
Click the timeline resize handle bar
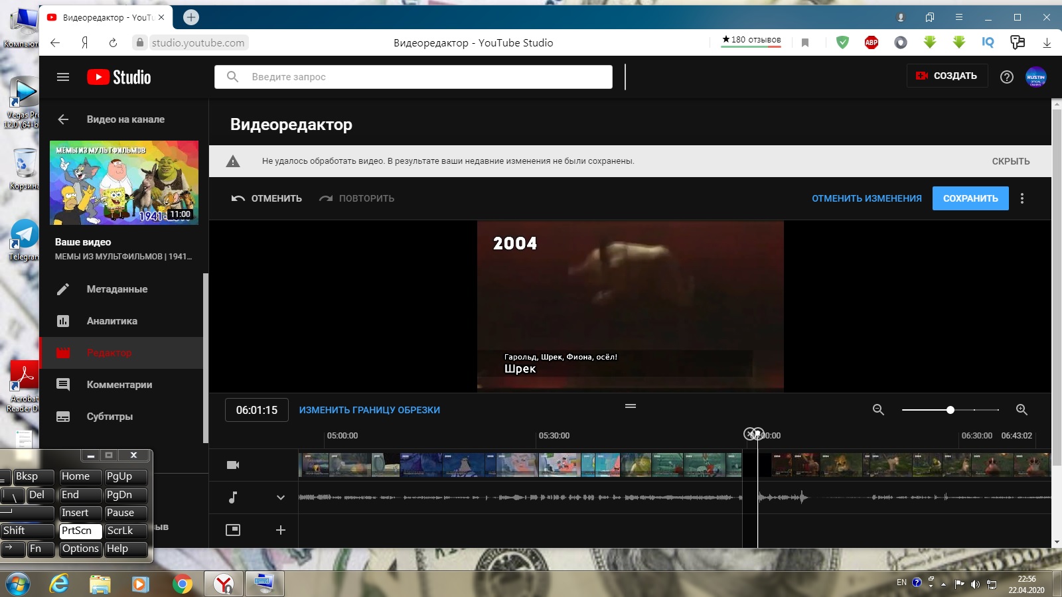(631, 406)
